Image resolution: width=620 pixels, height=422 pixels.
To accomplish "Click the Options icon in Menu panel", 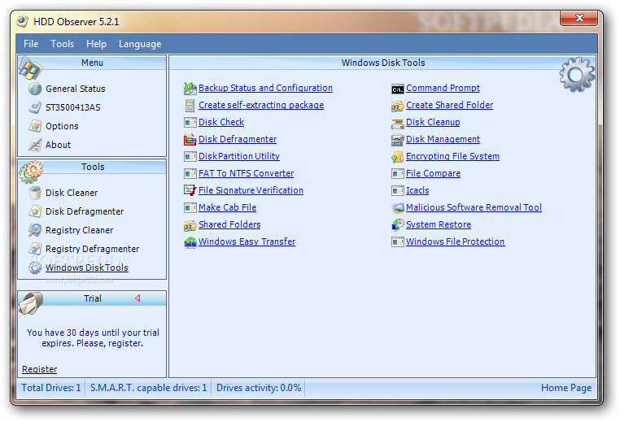I will point(35,126).
